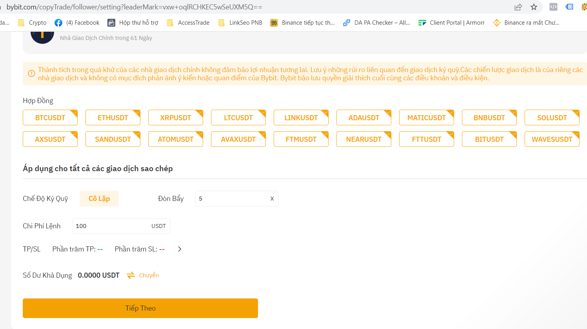Toggle the ADAUSDT contract
Image resolution: width=587 pixels, height=329 pixels.
[x=364, y=117]
